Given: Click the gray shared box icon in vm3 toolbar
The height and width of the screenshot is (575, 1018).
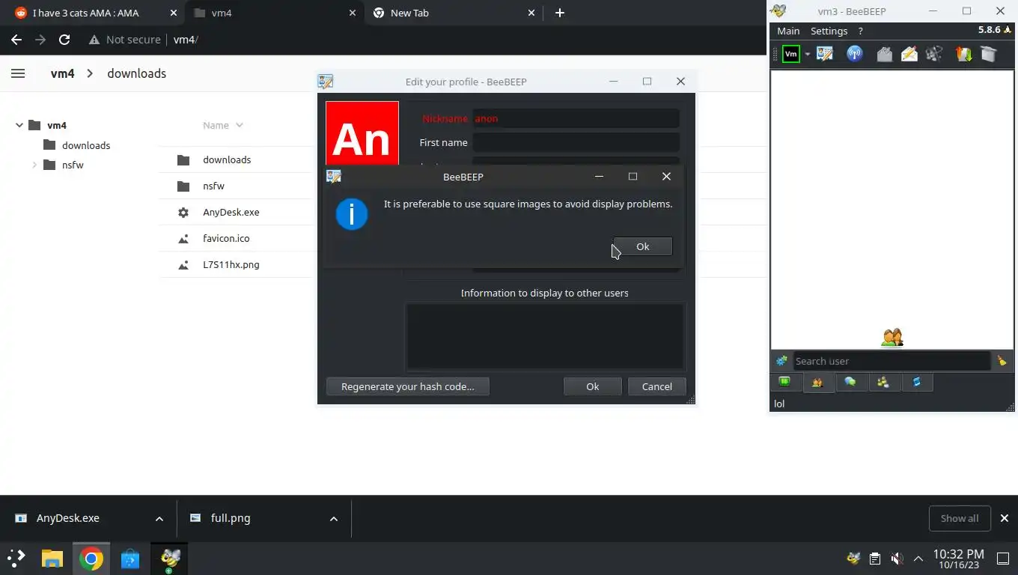Looking at the screenshot, I should (988, 54).
